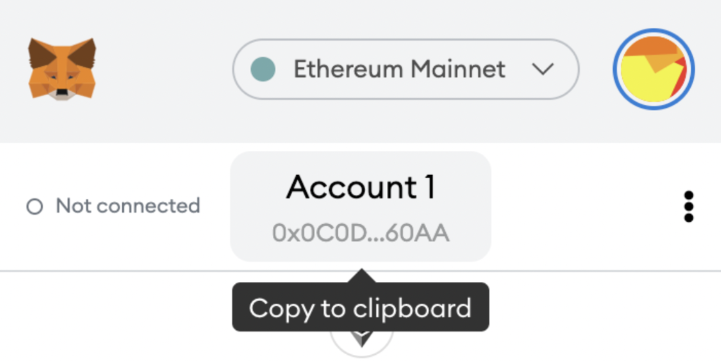Click the green network status dot

click(262, 69)
